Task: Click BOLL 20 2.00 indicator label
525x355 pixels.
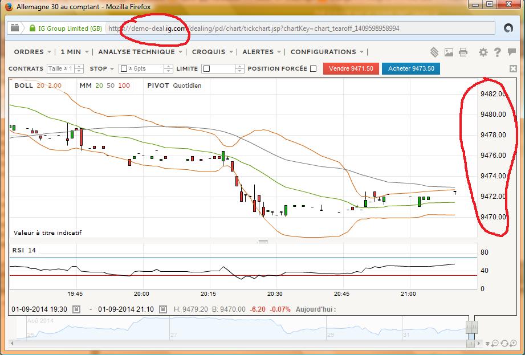Action: click(38, 85)
